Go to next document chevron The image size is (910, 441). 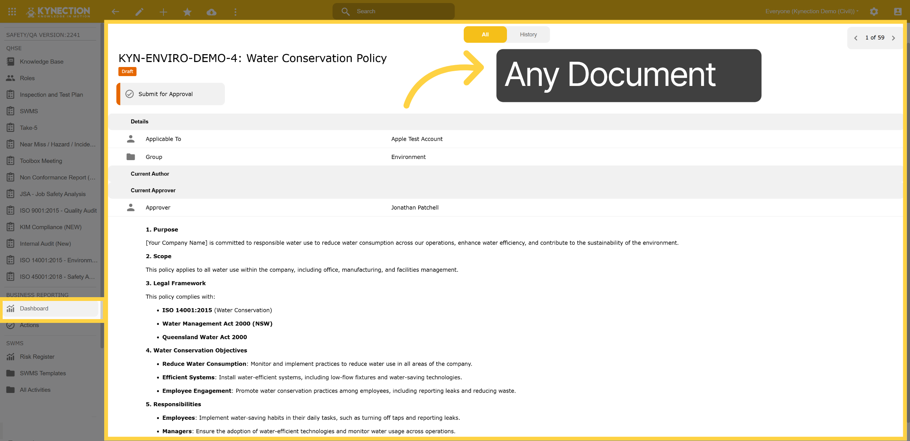(894, 38)
